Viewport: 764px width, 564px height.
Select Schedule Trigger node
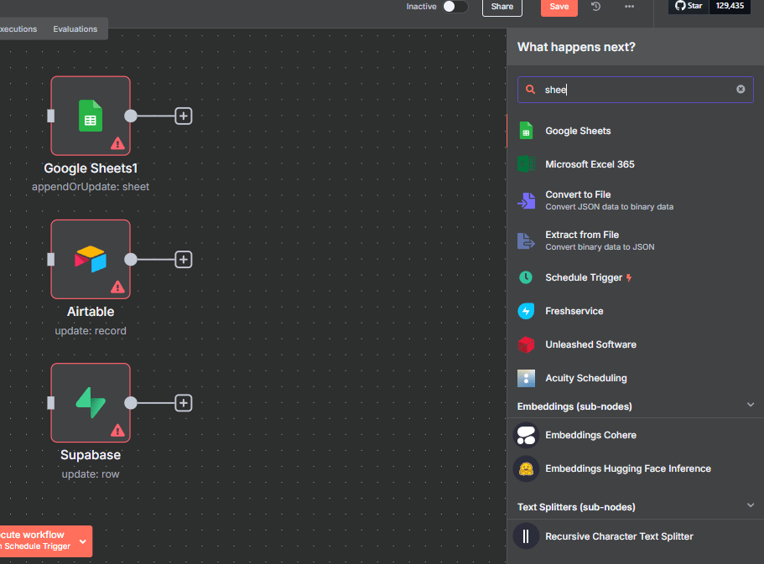coord(636,277)
